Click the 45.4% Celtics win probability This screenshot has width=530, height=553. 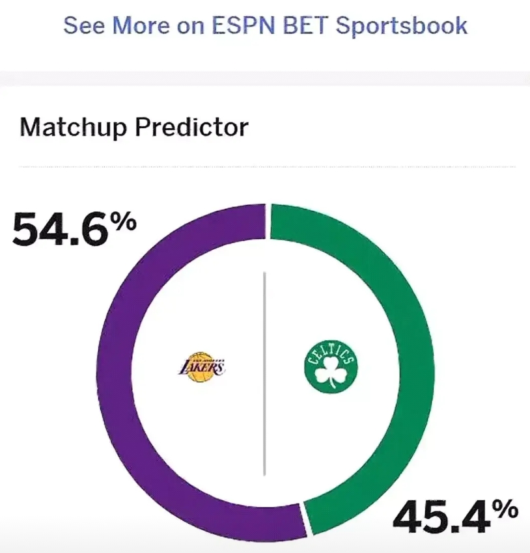point(455,517)
